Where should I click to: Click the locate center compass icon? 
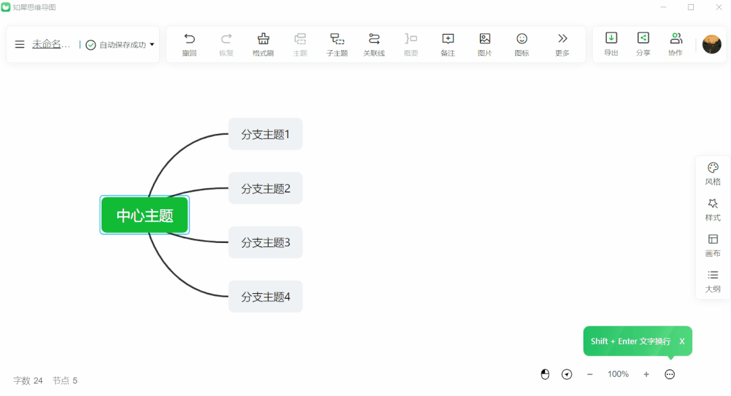click(x=567, y=374)
